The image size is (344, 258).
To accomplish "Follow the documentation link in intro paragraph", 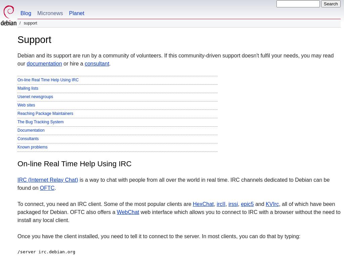I will pos(44,63).
